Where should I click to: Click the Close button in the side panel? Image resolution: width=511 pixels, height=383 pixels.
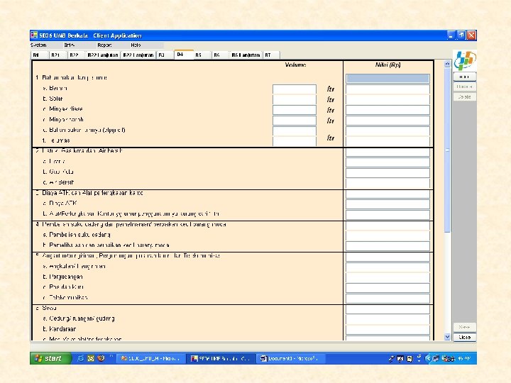click(464, 338)
